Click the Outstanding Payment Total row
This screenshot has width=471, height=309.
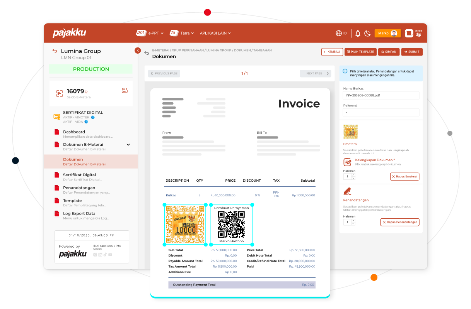click(242, 285)
